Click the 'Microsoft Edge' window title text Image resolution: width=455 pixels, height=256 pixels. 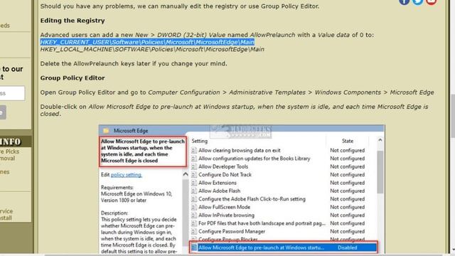point(131,131)
